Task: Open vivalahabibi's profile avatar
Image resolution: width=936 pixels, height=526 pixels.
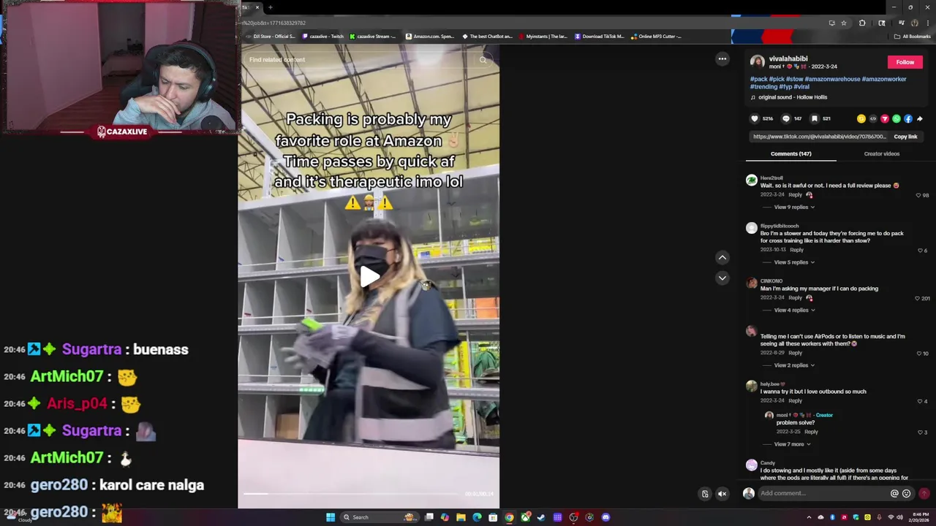Action: tap(758, 62)
